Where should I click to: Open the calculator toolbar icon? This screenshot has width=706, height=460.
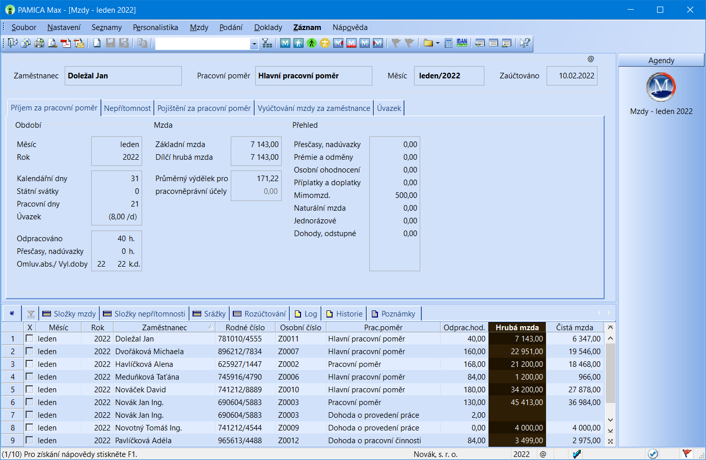[449, 43]
